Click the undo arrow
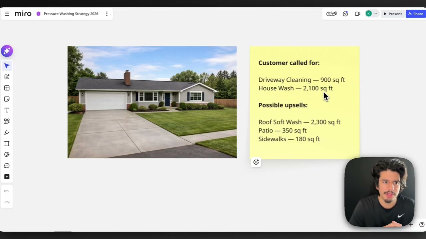The height and width of the screenshot is (239, 426). click(7, 191)
